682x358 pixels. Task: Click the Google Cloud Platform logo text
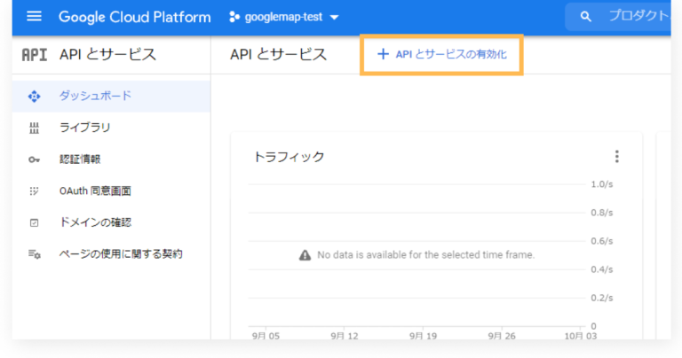pos(134,17)
